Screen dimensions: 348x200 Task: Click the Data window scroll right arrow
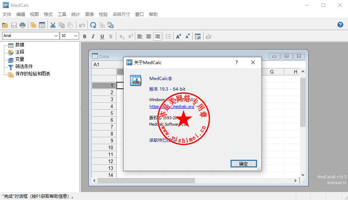295,181
